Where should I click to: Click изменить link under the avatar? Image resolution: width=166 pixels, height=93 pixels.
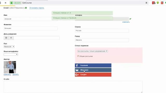click(7, 74)
